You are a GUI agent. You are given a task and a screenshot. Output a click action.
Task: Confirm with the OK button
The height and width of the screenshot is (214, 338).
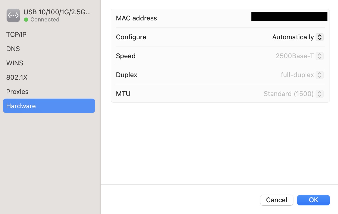pos(313,200)
